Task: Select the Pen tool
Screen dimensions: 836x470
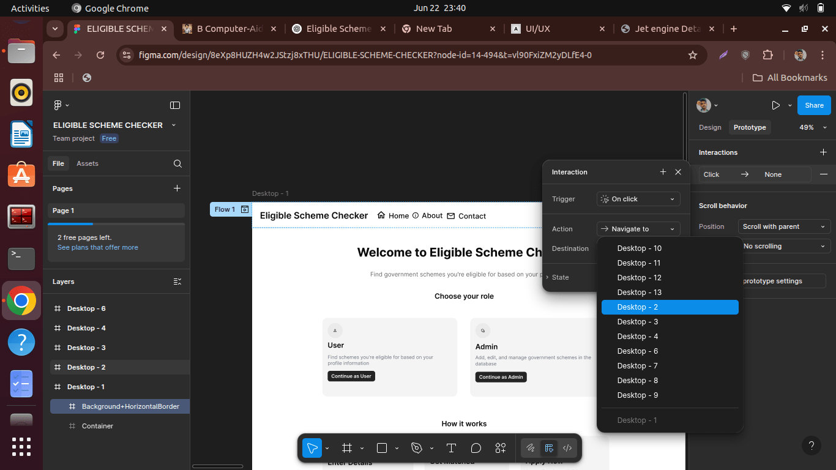Action: click(417, 448)
